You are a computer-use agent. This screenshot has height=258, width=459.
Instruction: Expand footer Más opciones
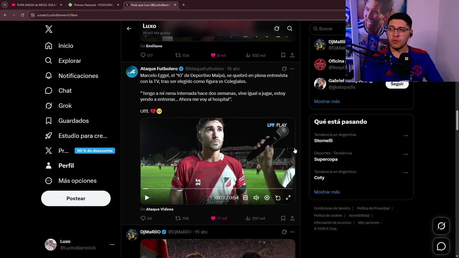pos(370,223)
